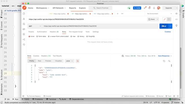The width and height of the screenshot is (185, 104).
Task: Open the user avatar menu
Action: click(x=159, y=8)
